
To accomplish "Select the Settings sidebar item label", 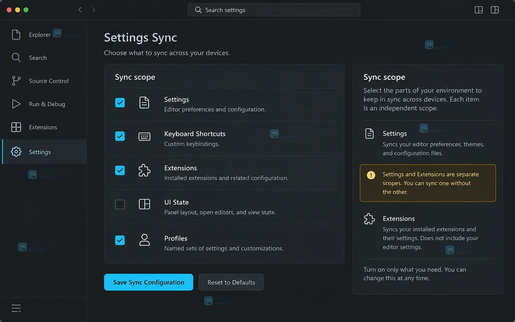I will pos(40,152).
